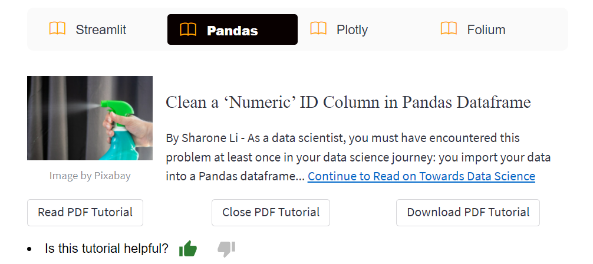Click the spray bottle thumbnail image
This screenshot has height=264, width=593.
(90, 118)
